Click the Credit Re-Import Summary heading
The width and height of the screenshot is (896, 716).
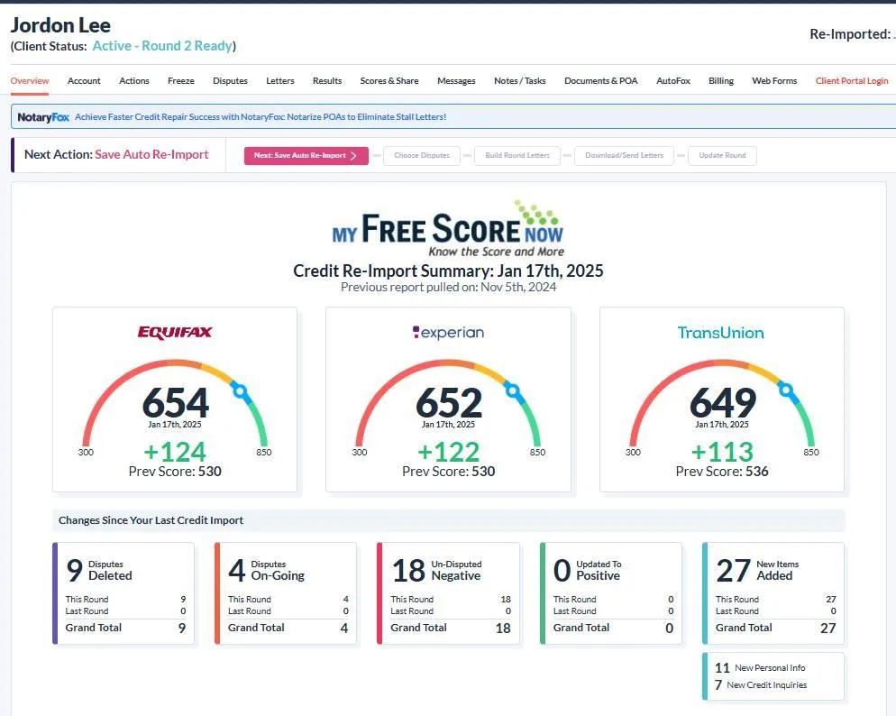448,271
